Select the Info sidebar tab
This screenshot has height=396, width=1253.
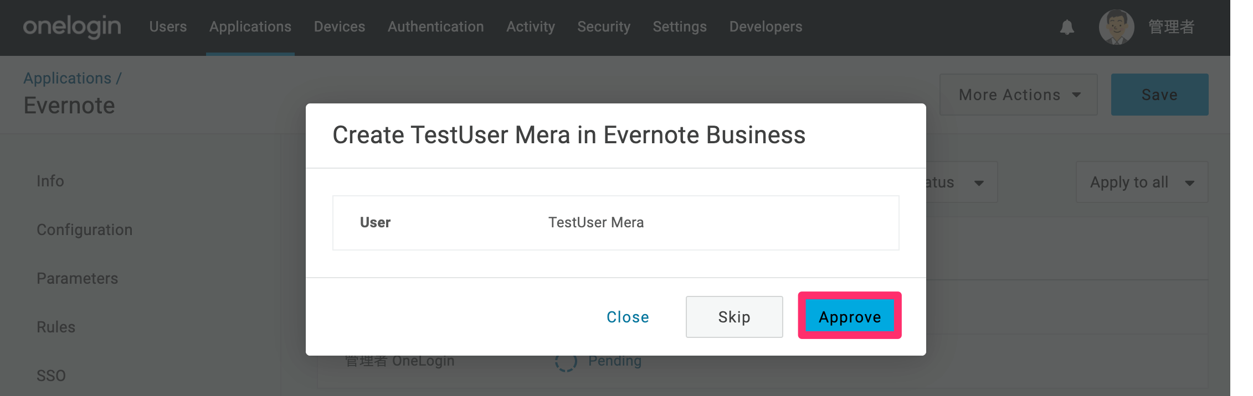point(50,181)
